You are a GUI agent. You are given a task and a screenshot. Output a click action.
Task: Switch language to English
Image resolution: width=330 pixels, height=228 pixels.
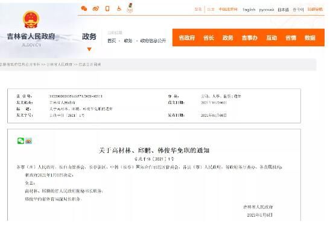[x=249, y=10]
